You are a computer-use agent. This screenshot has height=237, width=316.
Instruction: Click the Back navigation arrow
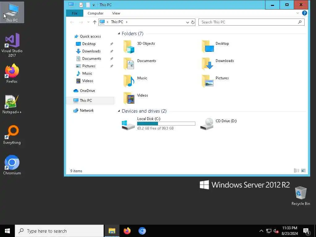tap(72, 22)
